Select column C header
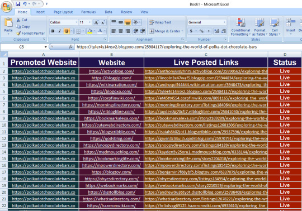 206,55
